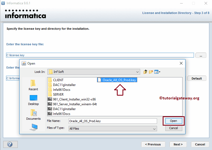This screenshot has width=212, height=150.
Task: Go to Documents in the places sidebar
Action: 33,114
